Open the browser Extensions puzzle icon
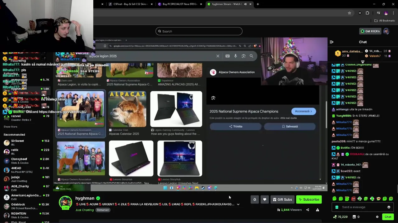Image resolution: width=398 pixels, height=223 pixels. pos(368,13)
